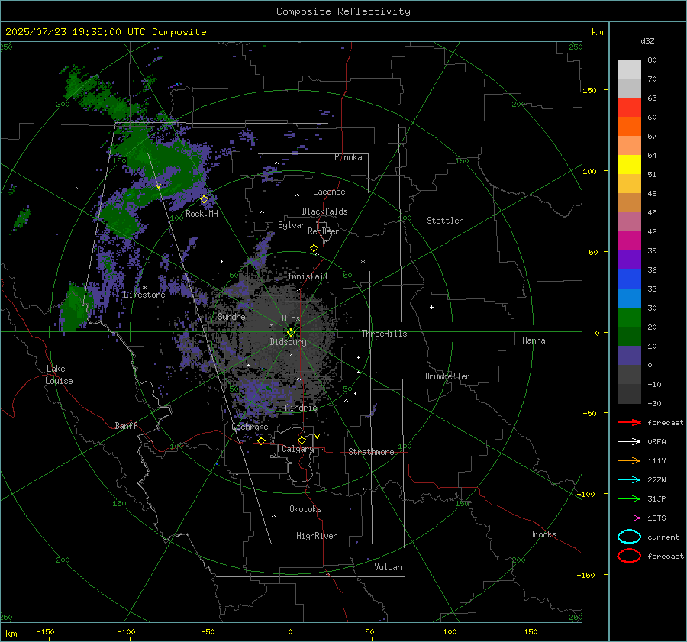687x642 pixels.
Task: Click the 65 dBZ red color swatch
Action: click(x=629, y=107)
